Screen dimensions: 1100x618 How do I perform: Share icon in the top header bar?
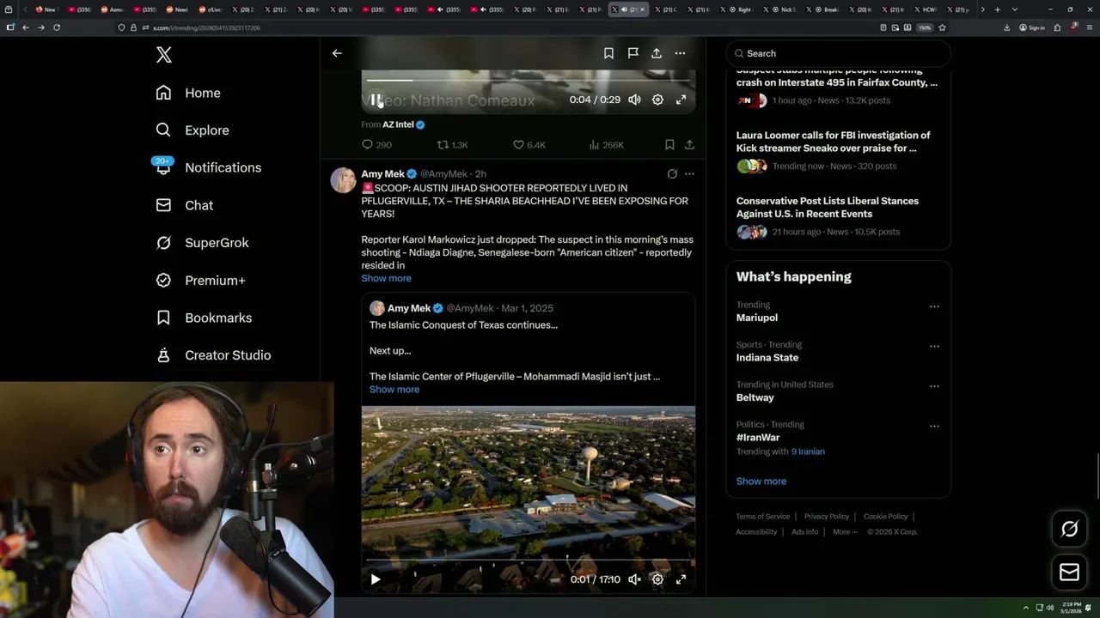[657, 53]
